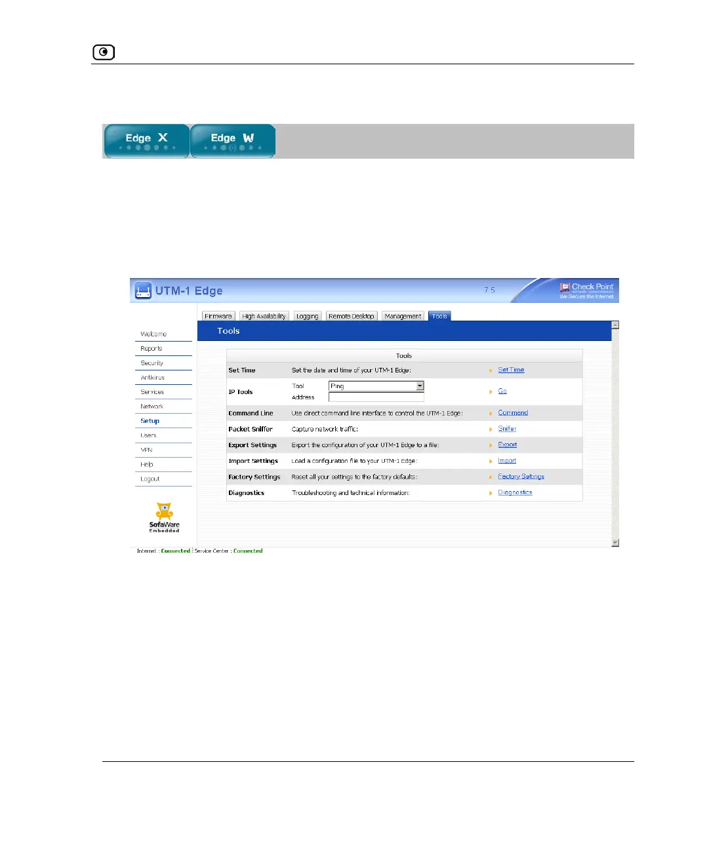Image resolution: width=707 pixels, height=855 pixels.
Task: Open Network in the sidebar
Action: pos(152,407)
